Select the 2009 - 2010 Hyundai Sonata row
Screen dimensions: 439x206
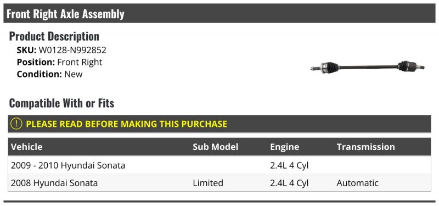pyautogui.click(x=219, y=165)
